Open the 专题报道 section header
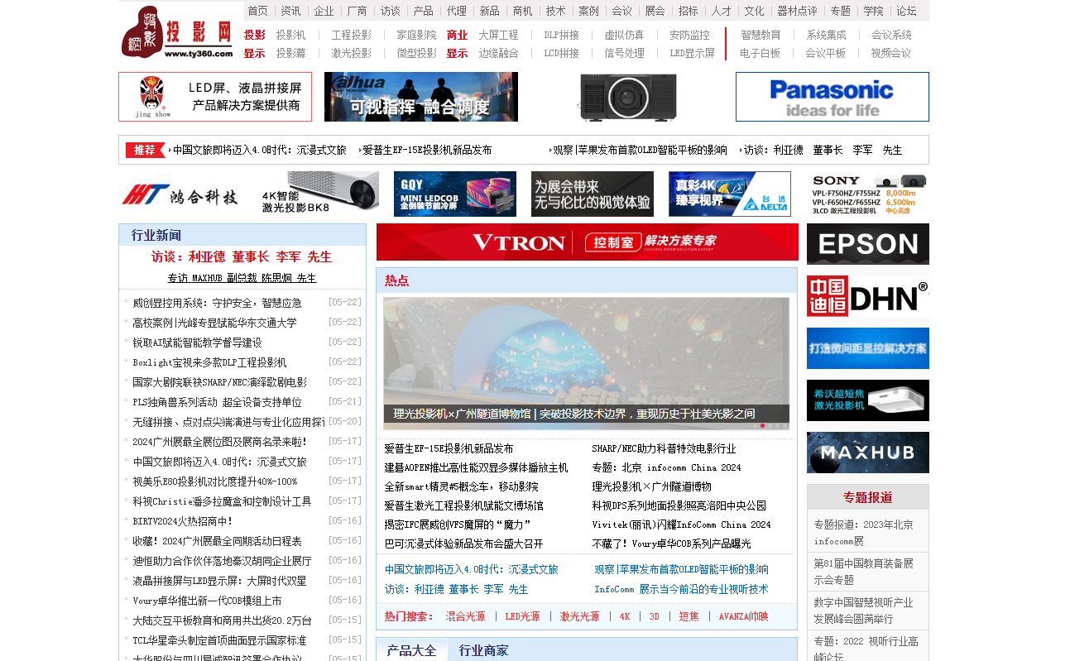The height and width of the screenshot is (661, 1070). (868, 497)
